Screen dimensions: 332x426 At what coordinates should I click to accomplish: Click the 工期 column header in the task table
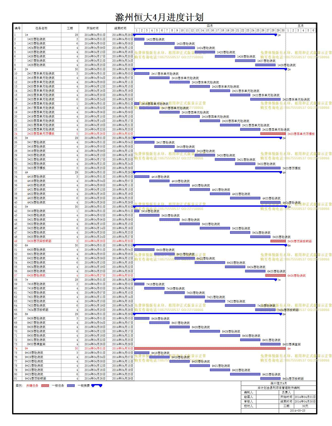click(70, 28)
